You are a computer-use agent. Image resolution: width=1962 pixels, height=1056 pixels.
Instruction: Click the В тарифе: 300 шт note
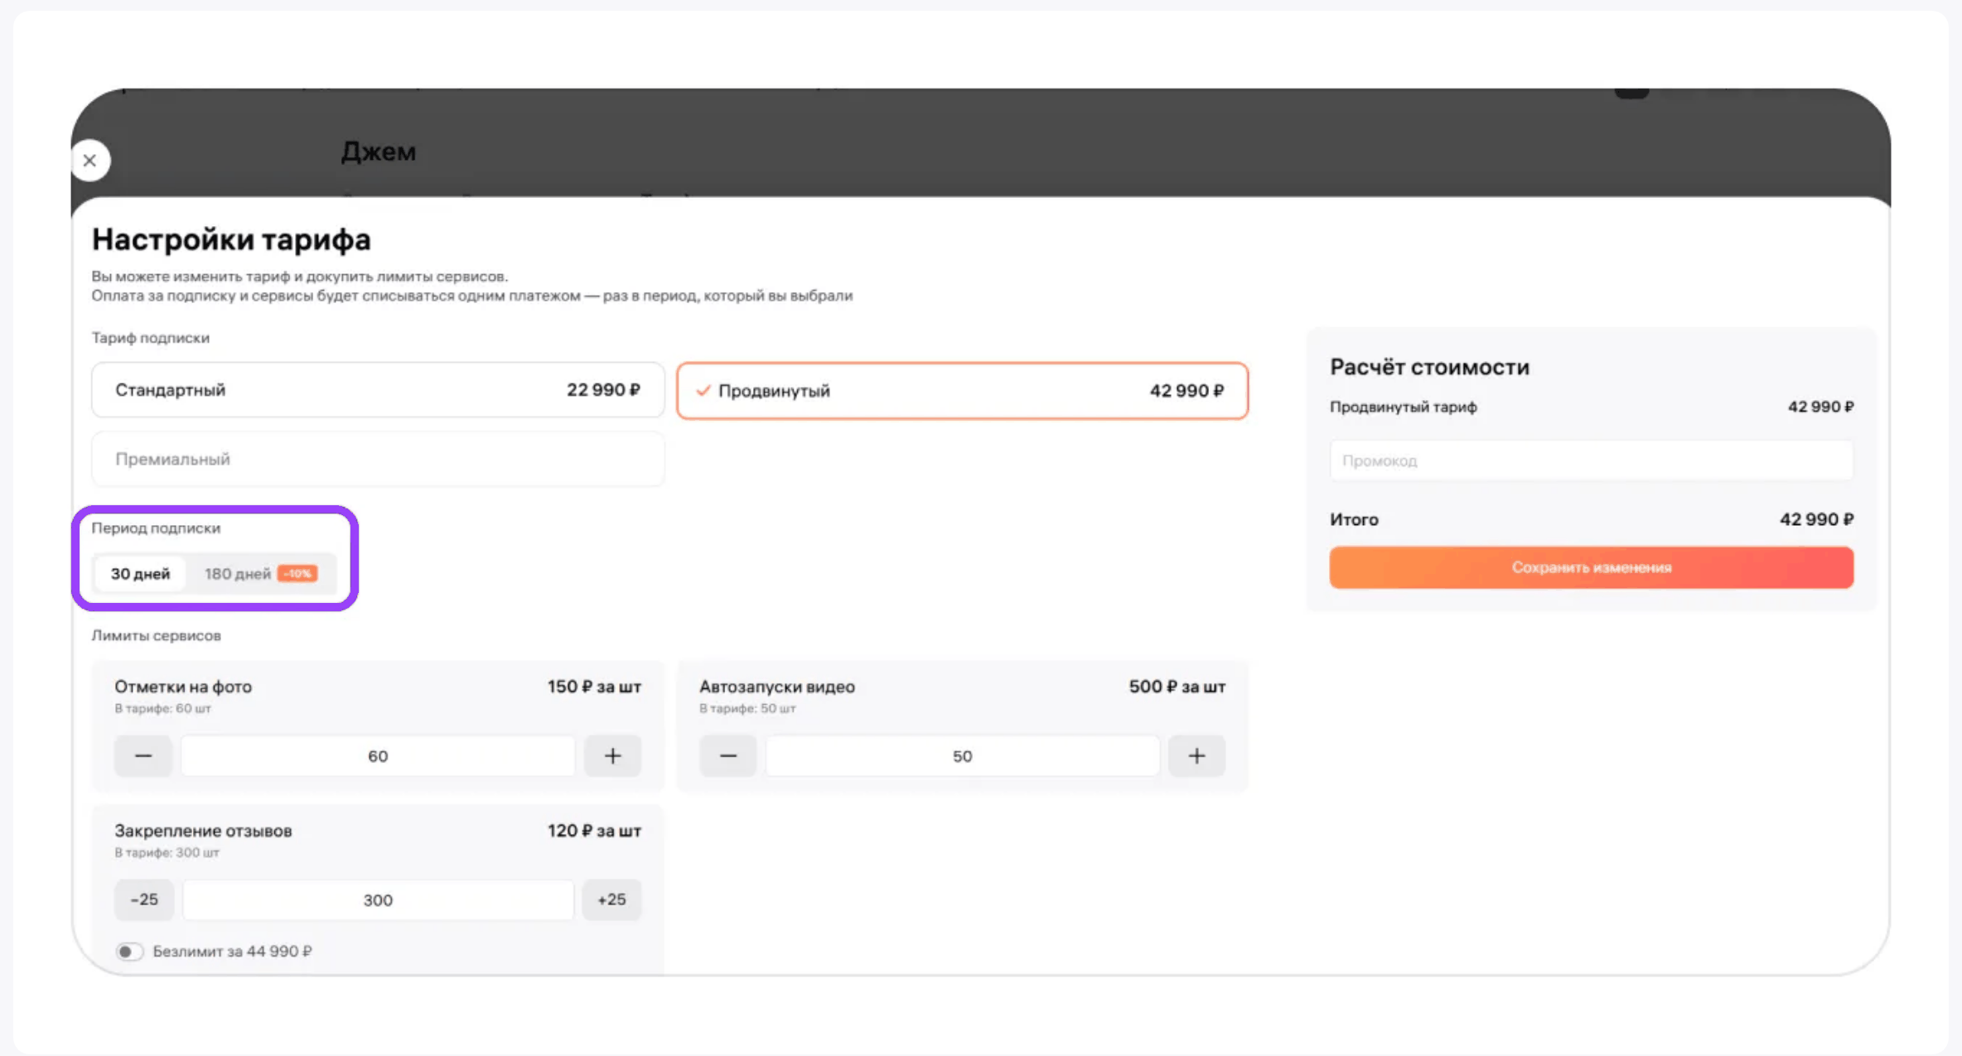[167, 852]
